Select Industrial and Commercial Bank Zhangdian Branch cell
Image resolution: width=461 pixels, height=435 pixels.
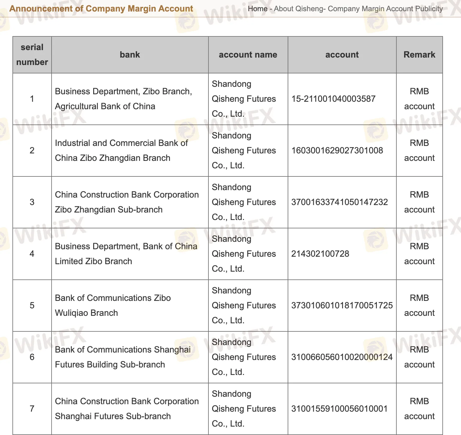point(121,151)
